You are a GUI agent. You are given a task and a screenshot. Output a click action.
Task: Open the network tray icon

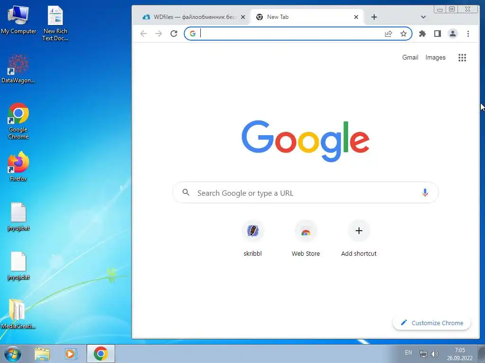[423, 354]
